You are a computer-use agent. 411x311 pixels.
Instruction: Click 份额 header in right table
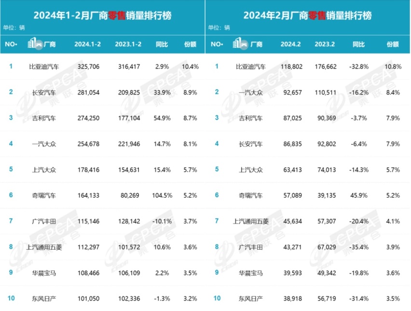[393, 44]
